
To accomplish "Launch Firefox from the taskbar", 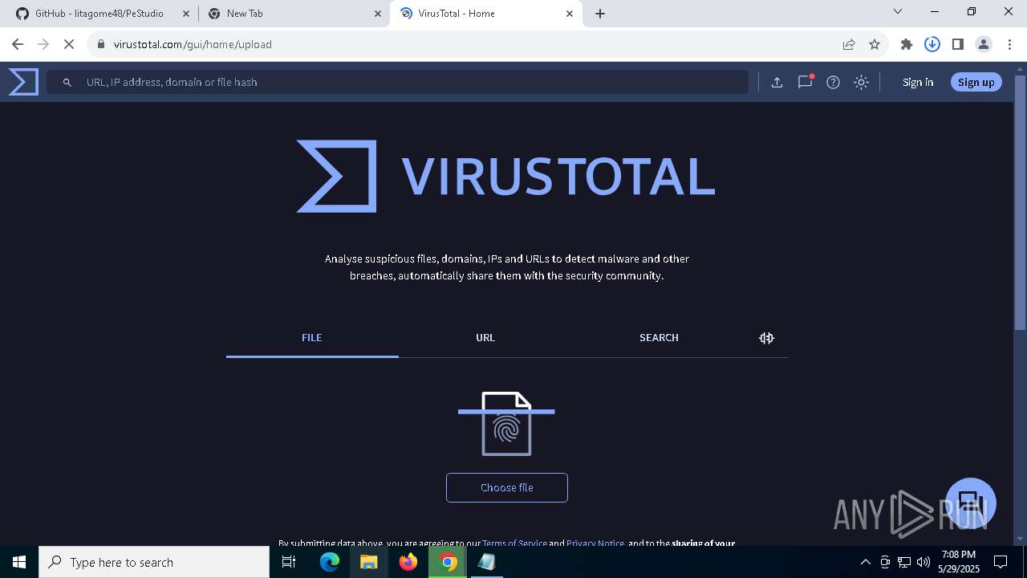I will 408,562.
